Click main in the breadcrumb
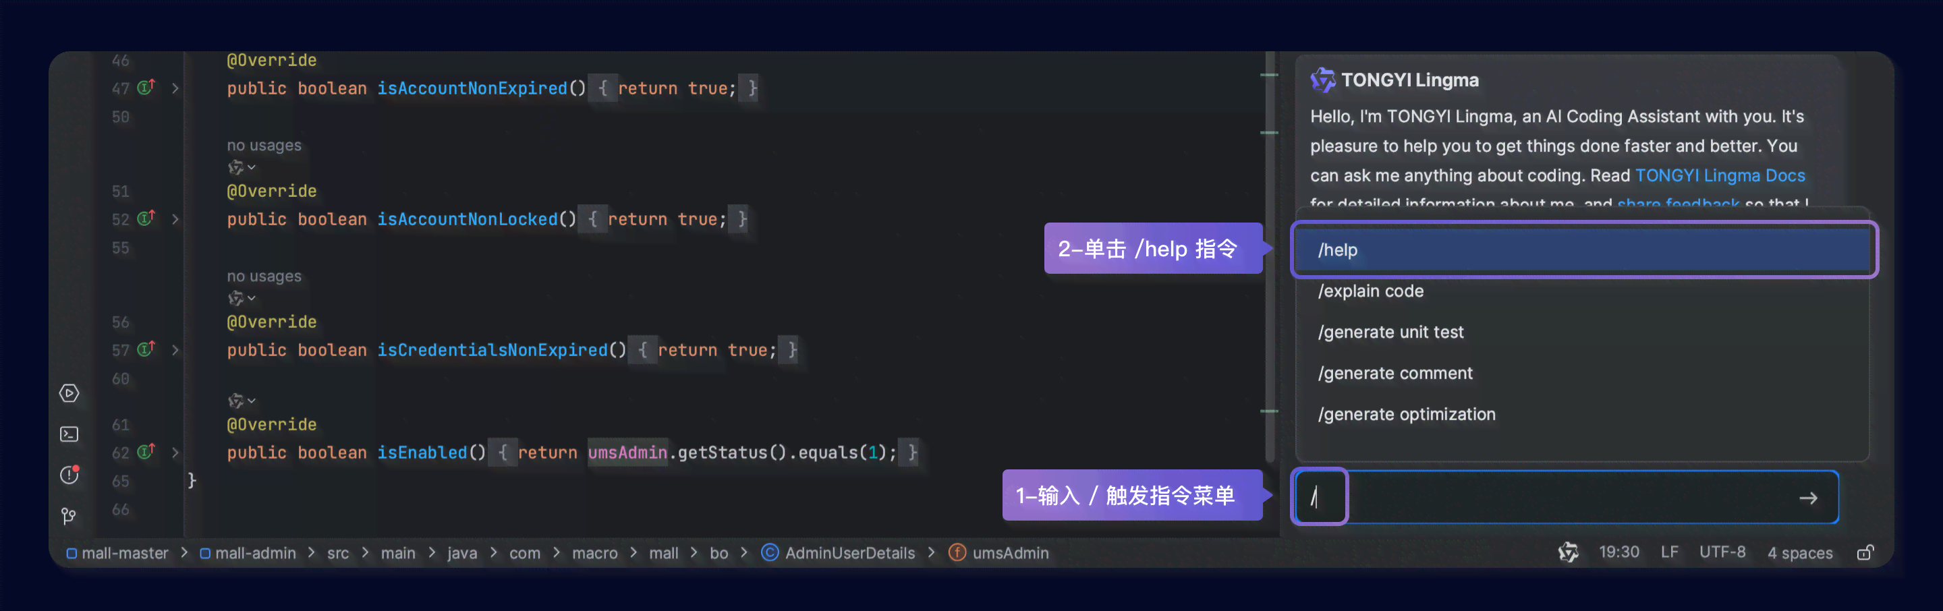The height and width of the screenshot is (611, 1943). pyautogui.click(x=398, y=553)
